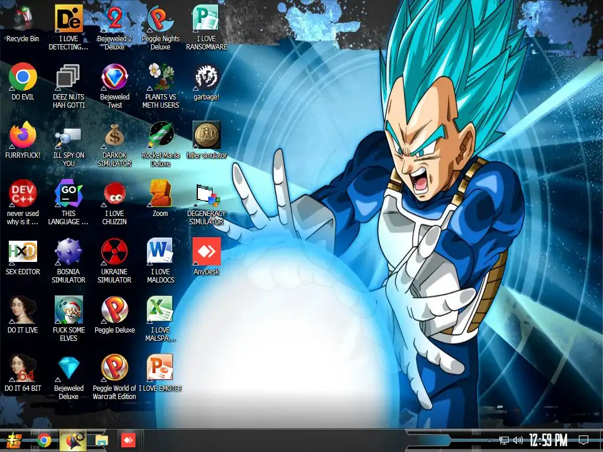This screenshot has width=603, height=452.
Task: Expand the hidden tray icons chevron
Action: coord(489,440)
